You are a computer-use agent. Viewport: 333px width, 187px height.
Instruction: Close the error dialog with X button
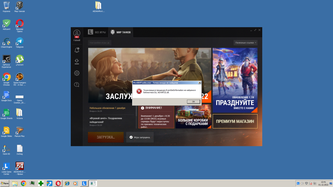pos(200,83)
